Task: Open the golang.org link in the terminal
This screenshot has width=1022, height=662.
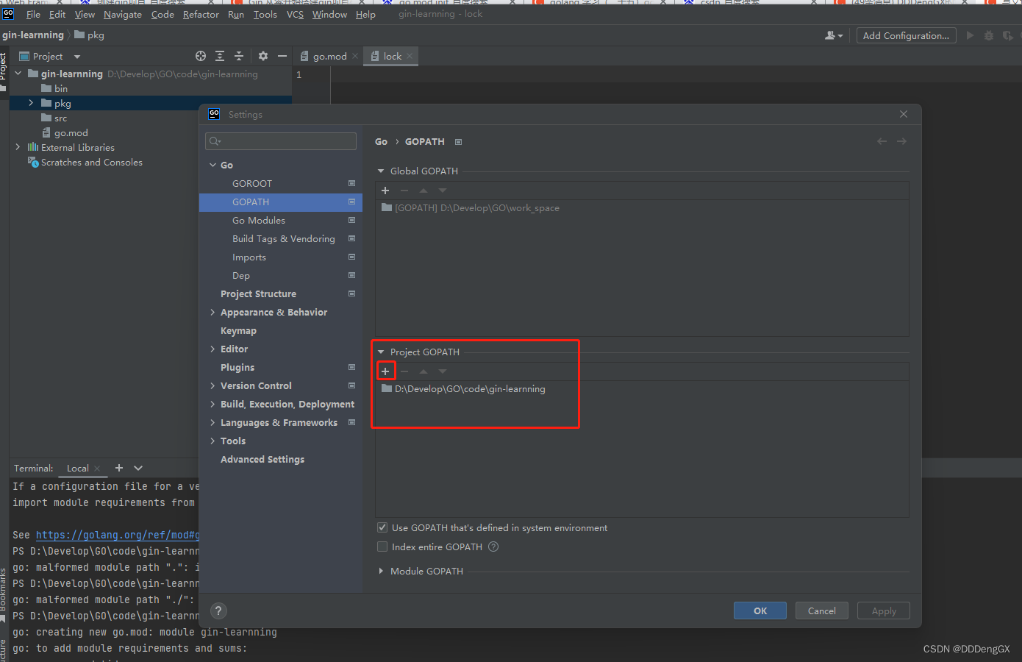Action: click(118, 535)
